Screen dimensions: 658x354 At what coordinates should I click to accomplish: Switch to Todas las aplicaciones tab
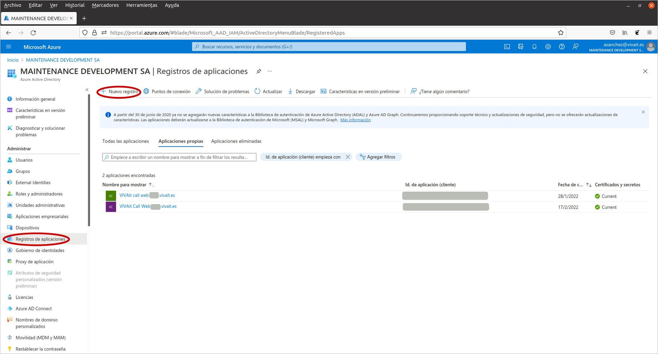pyautogui.click(x=125, y=141)
